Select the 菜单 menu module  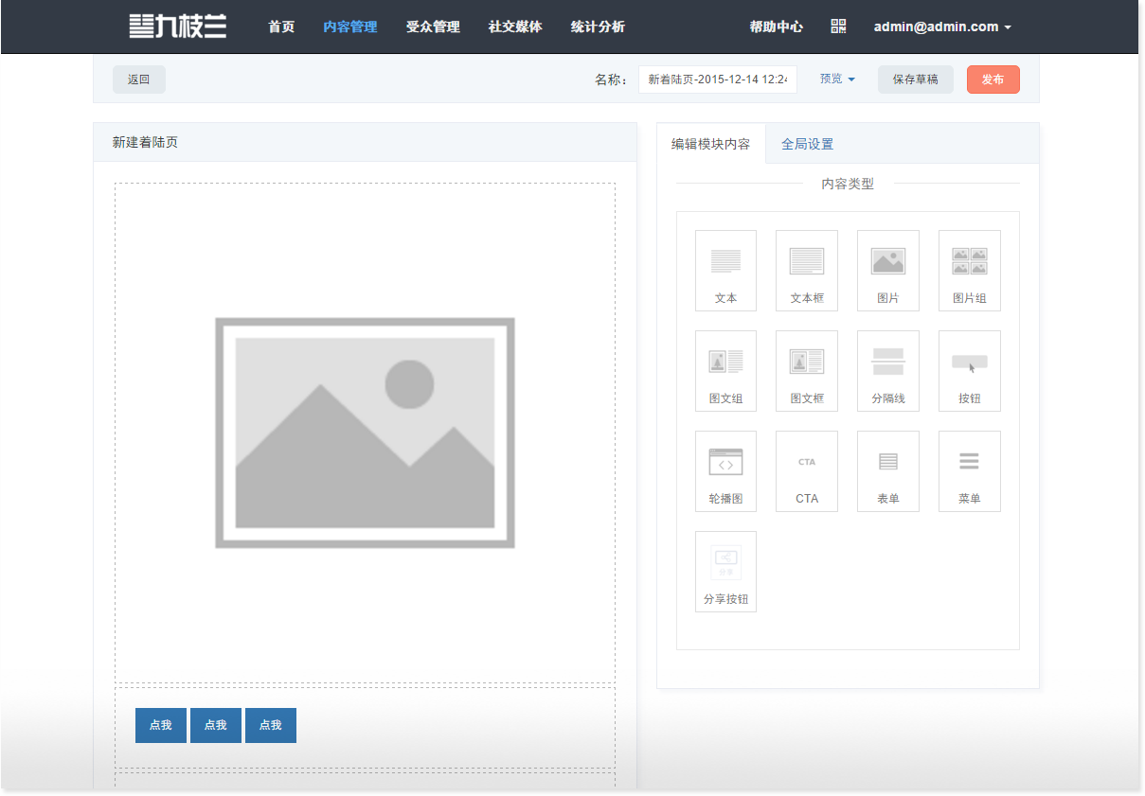click(x=969, y=470)
